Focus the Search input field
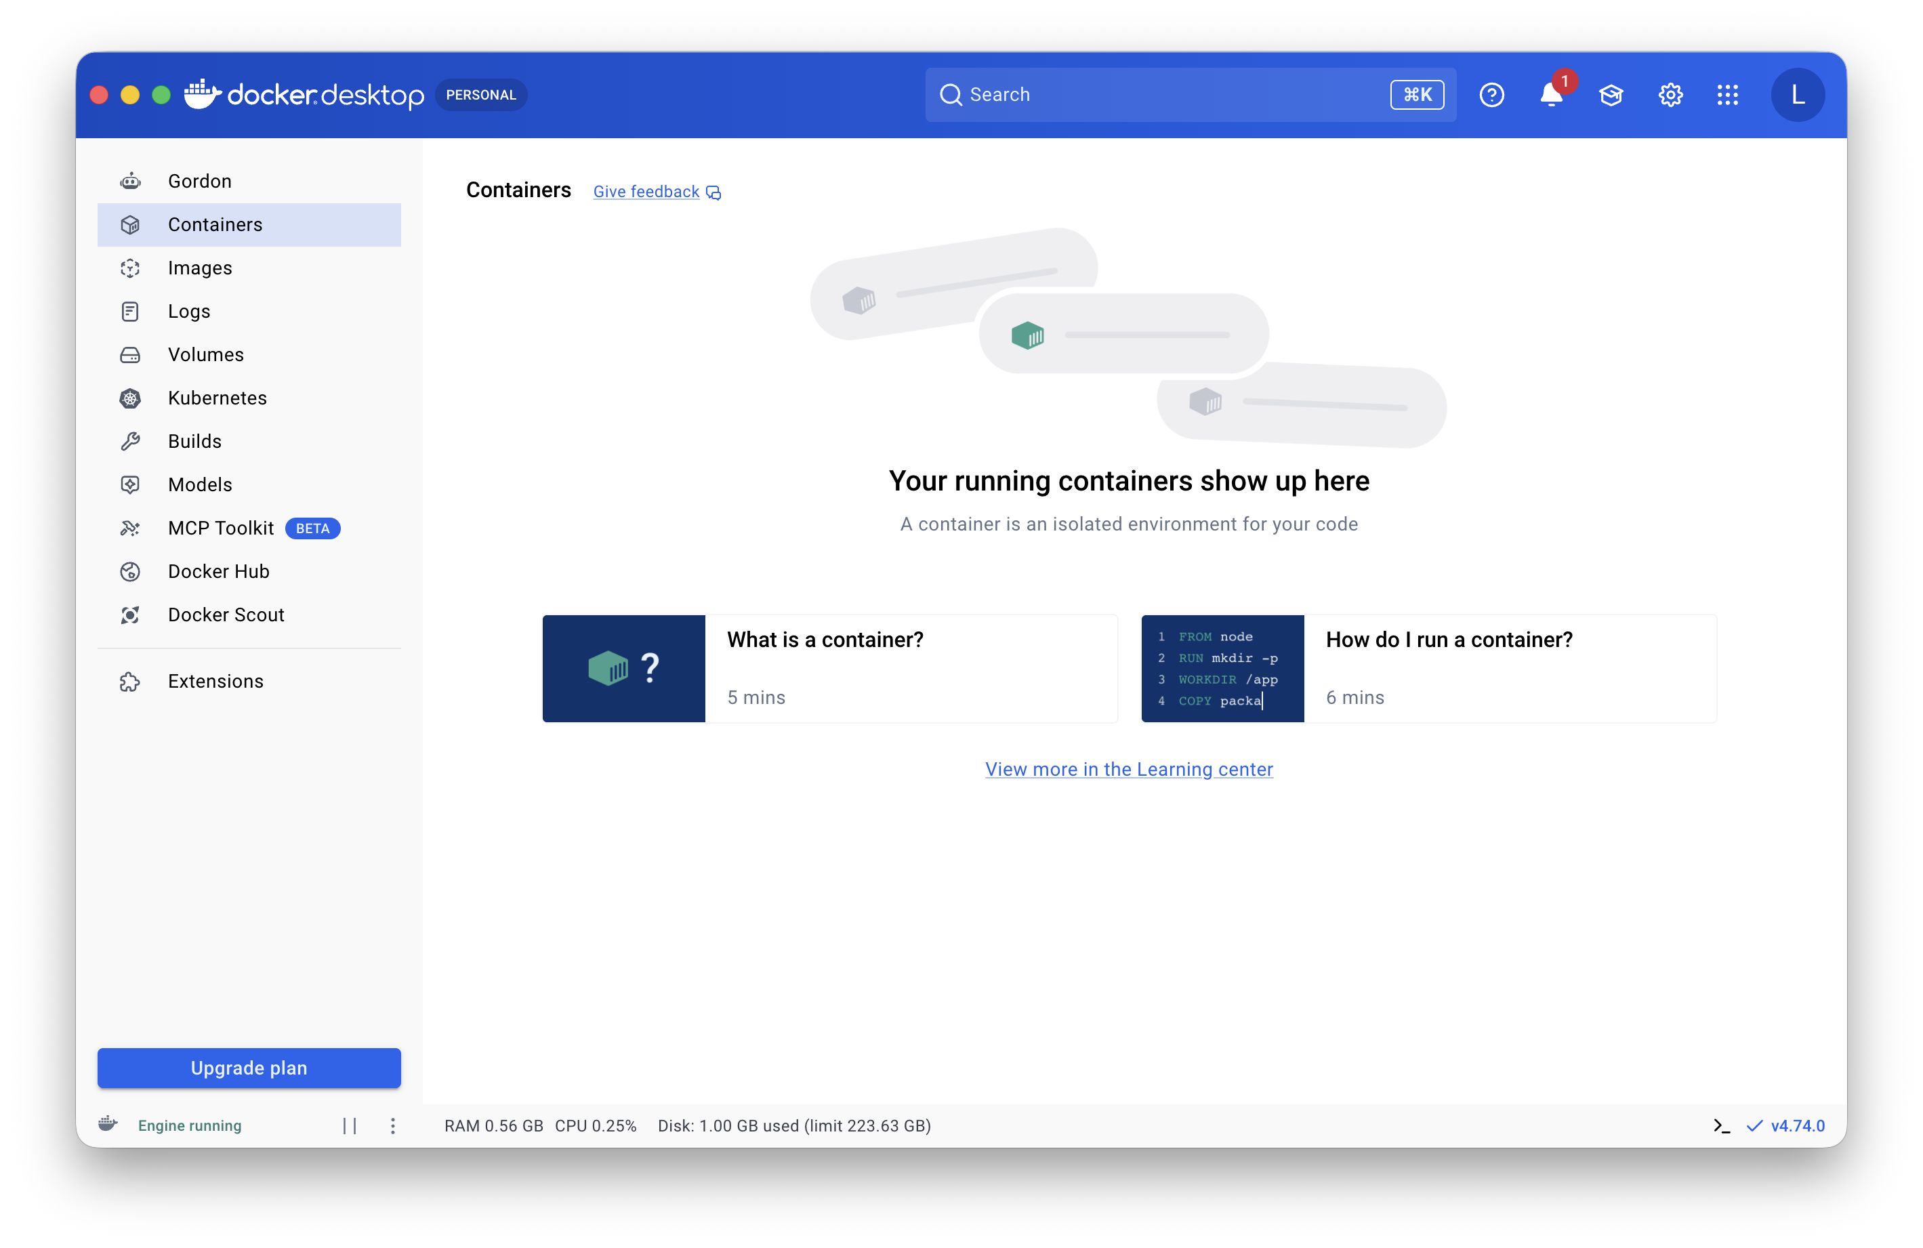Viewport: 1923px width, 1248px height. (1190, 94)
